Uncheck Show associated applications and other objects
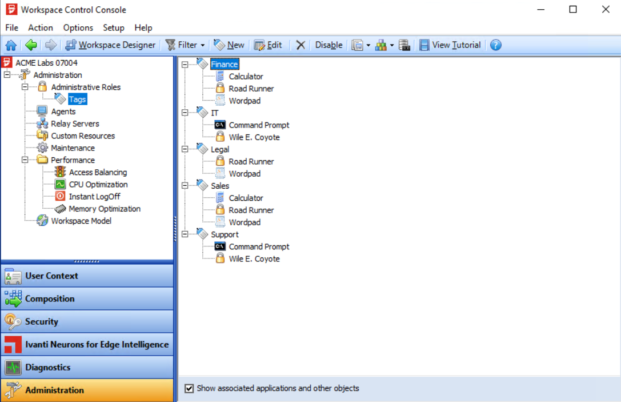621x402 pixels. point(190,388)
